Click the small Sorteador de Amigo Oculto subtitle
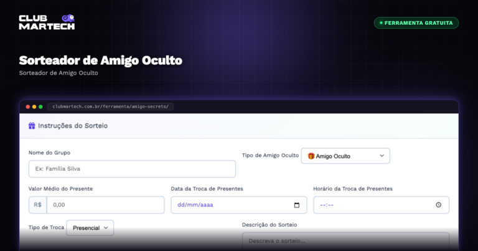The image size is (478, 251). [59, 73]
